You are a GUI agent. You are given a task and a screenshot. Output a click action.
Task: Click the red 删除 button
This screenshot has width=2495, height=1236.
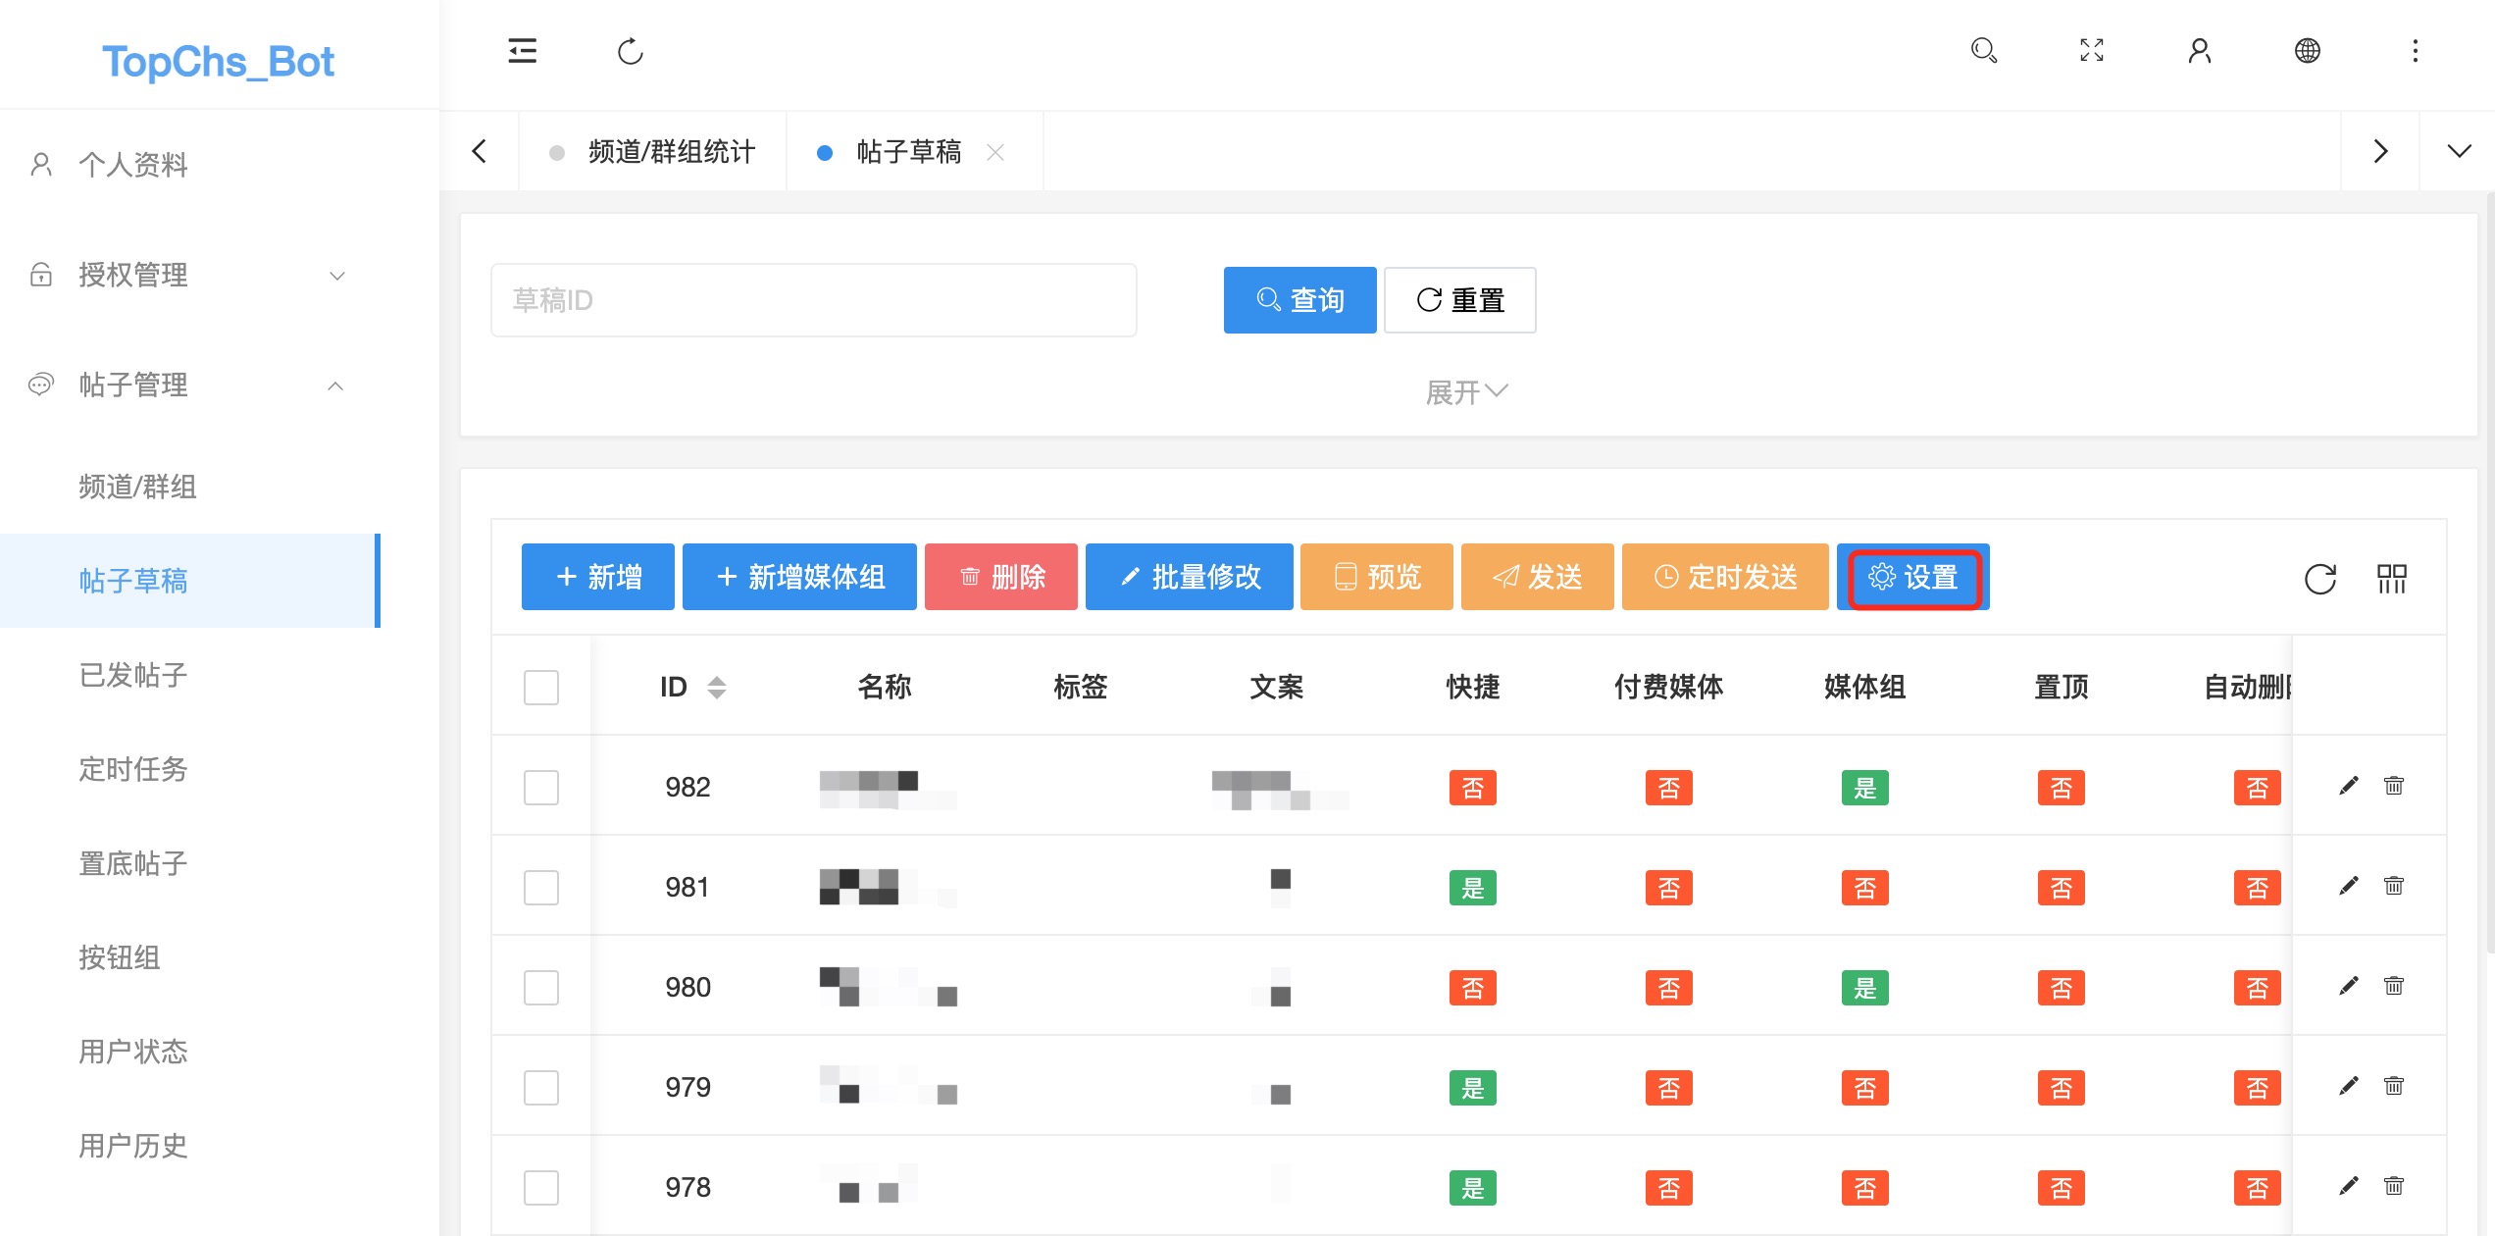click(1001, 577)
